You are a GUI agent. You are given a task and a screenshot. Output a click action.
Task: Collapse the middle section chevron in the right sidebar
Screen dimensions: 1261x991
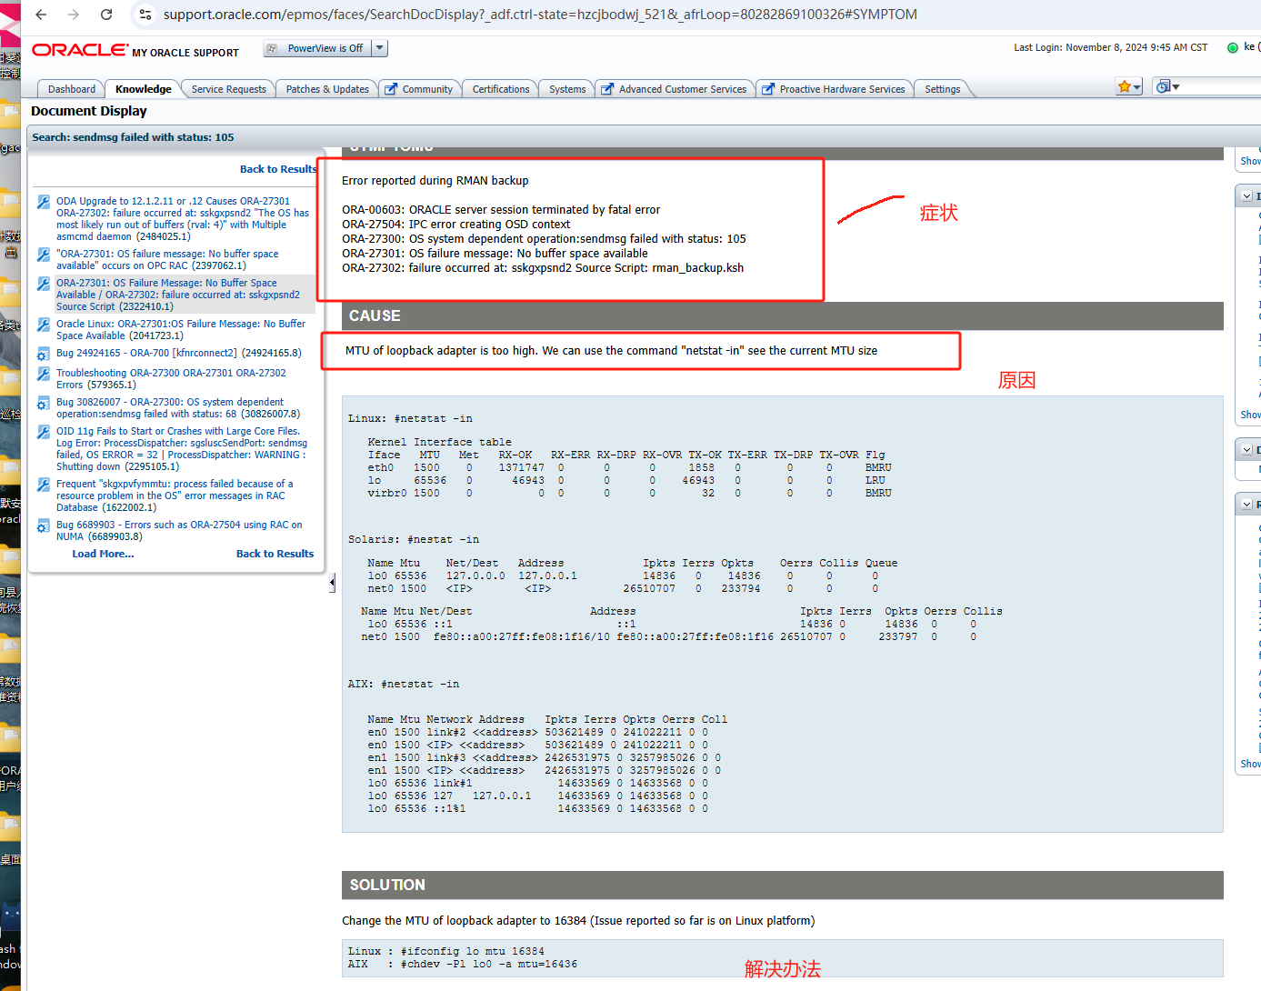pyautogui.click(x=1246, y=450)
